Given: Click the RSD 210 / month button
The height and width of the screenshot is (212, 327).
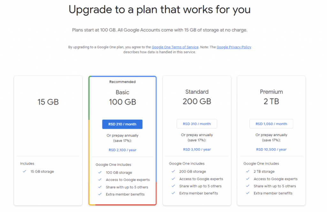Looking at the screenshot, I should pyautogui.click(x=122, y=124).
